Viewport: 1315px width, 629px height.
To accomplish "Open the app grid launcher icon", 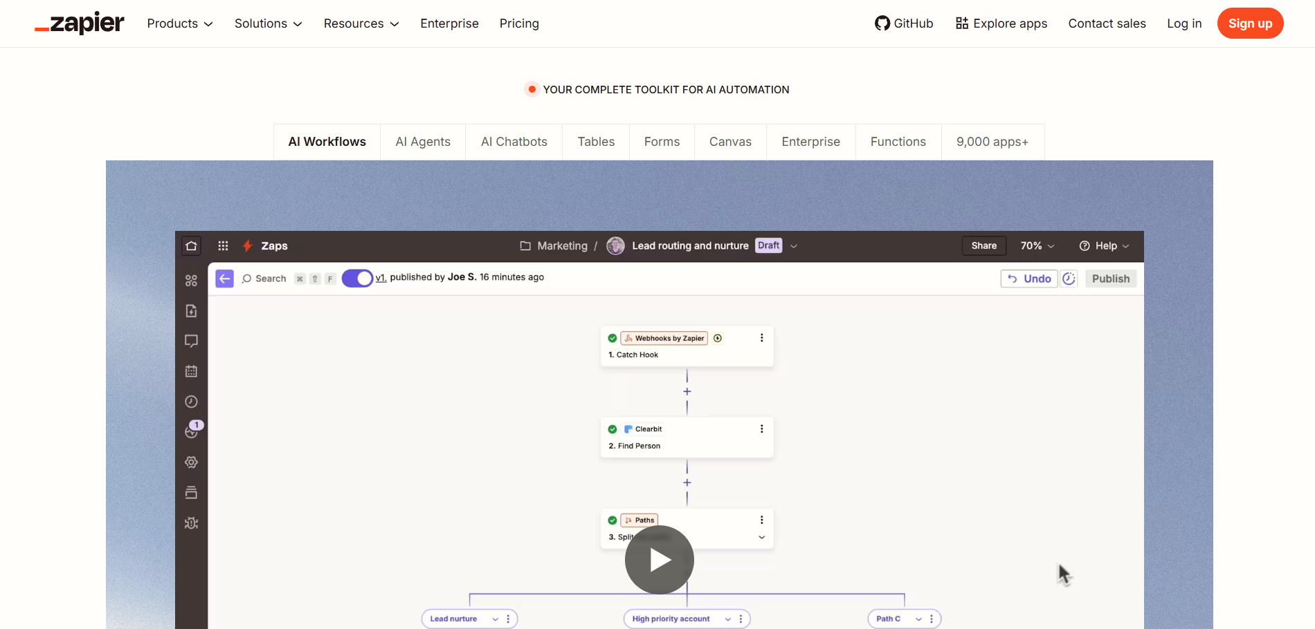I will click(x=223, y=246).
